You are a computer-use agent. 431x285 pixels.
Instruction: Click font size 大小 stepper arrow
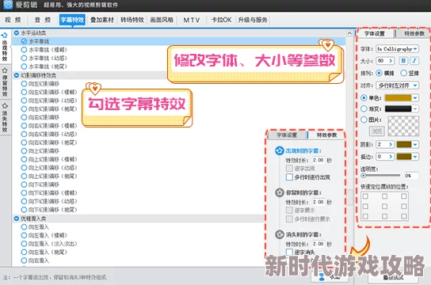(x=391, y=61)
